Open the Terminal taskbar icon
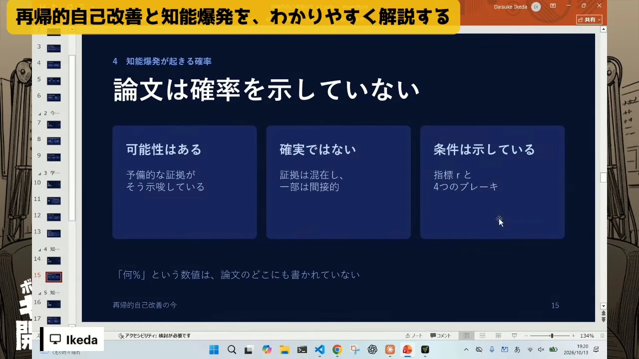The image size is (639, 359). [x=302, y=350]
